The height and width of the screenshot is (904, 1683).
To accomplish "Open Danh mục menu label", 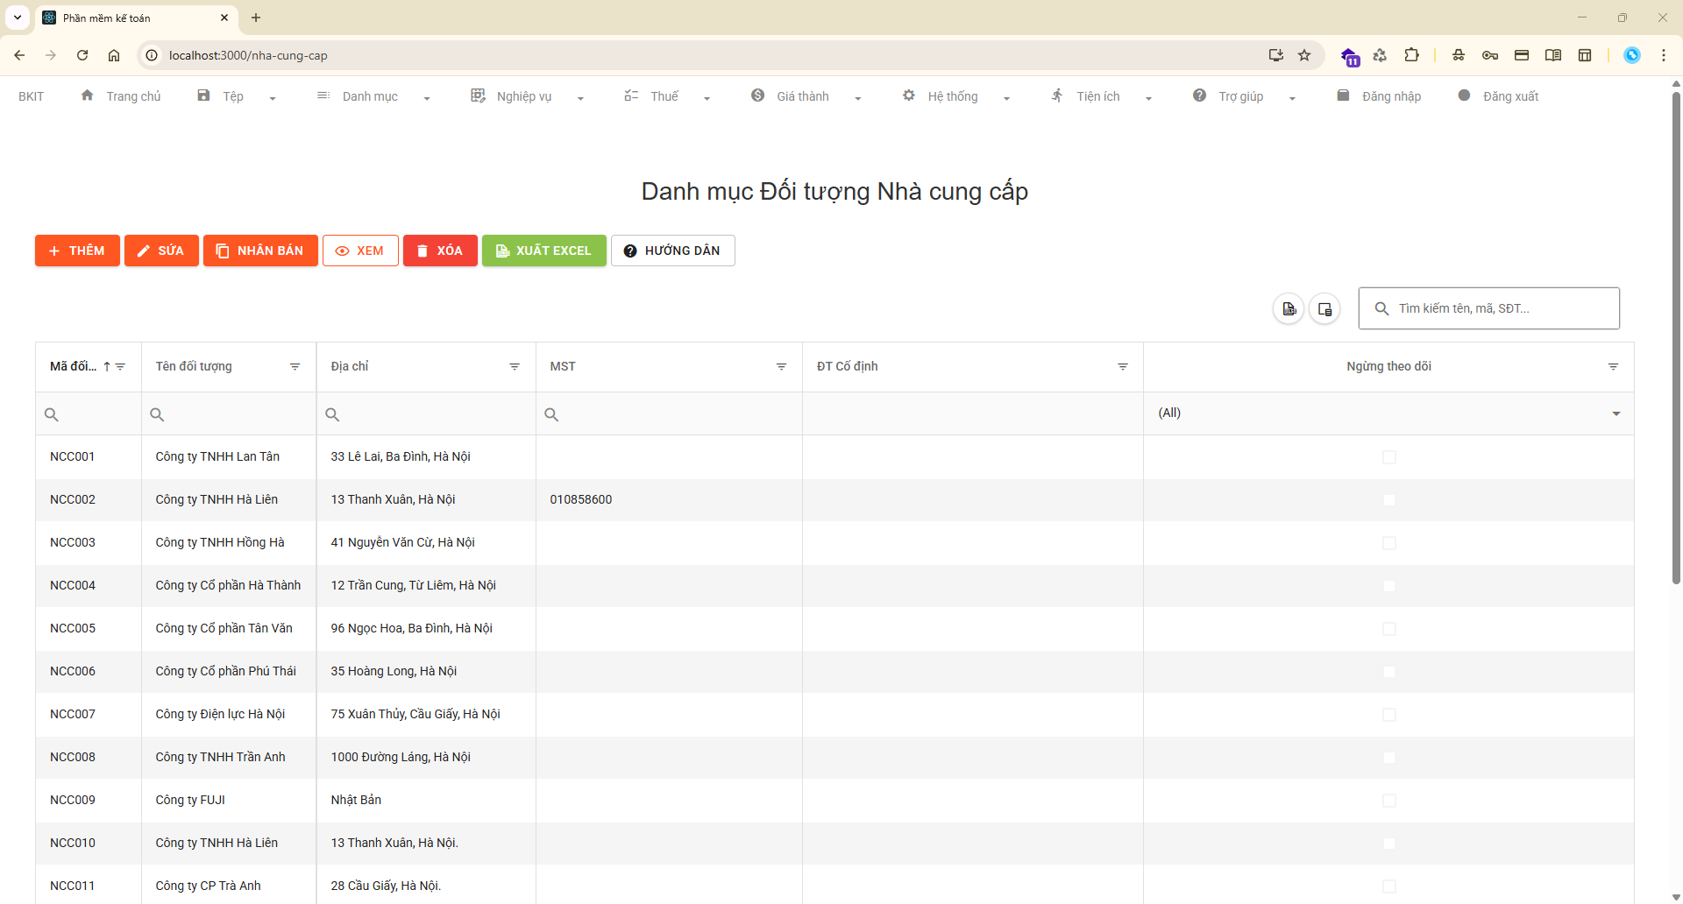I will tap(370, 96).
